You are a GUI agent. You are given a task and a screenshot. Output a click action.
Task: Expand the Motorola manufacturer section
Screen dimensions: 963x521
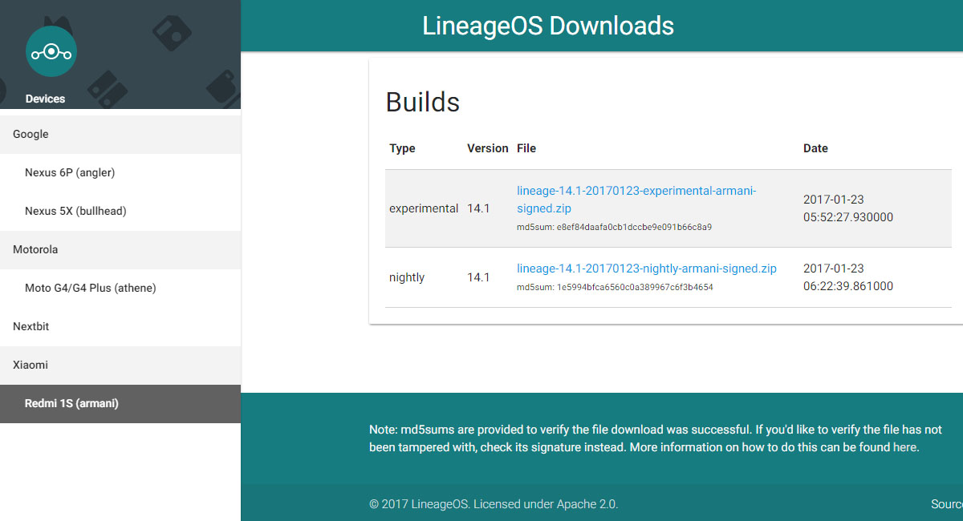tap(35, 249)
